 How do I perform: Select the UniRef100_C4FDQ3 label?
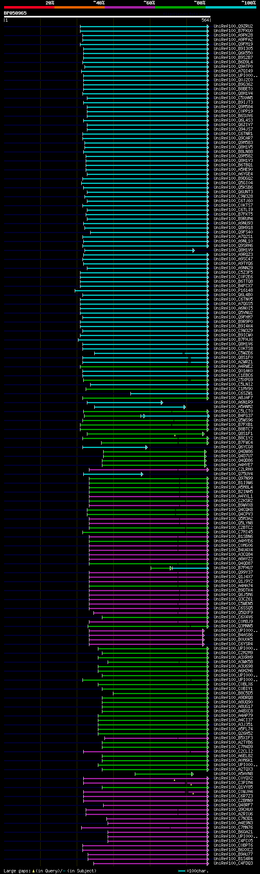[x=233, y=863]
